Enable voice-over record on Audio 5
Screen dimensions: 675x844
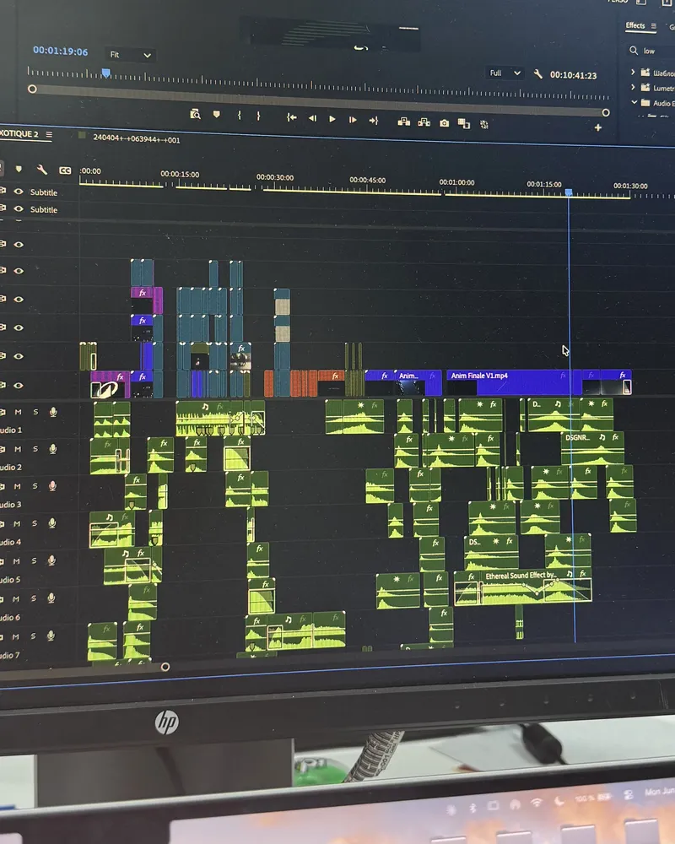click(51, 561)
